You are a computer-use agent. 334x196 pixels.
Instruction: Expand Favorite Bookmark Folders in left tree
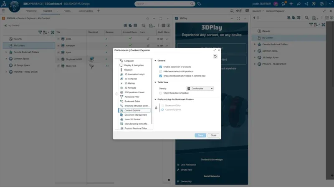click(6, 52)
